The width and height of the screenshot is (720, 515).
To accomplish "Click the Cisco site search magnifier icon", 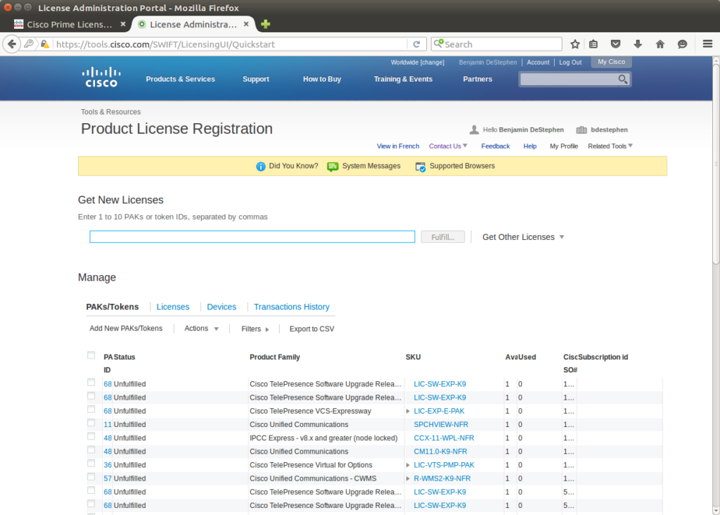I will pos(623,79).
